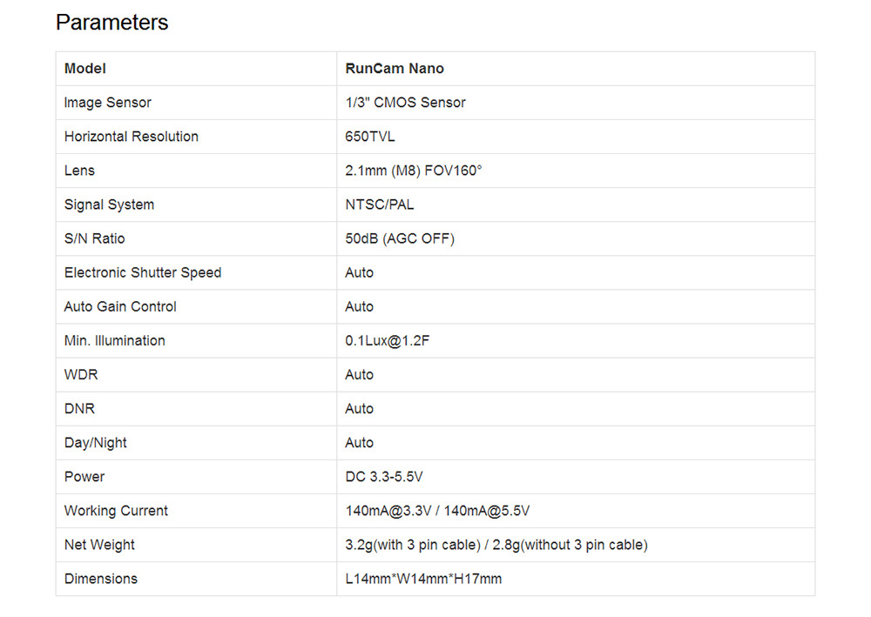The image size is (871, 617).
Task: Select the WDR row label
Action: (x=81, y=374)
